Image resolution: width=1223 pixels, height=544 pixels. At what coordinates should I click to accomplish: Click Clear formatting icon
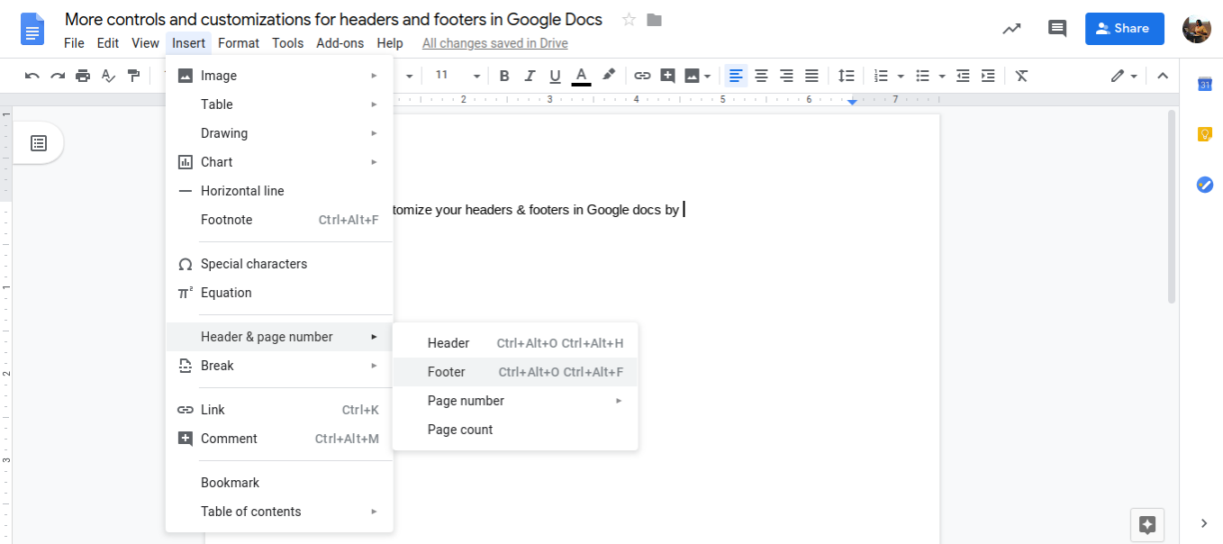1021,76
